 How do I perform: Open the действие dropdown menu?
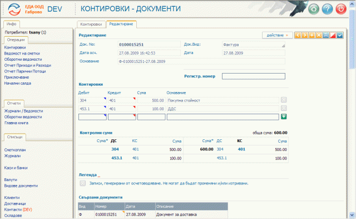pyautogui.click(x=278, y=35)
